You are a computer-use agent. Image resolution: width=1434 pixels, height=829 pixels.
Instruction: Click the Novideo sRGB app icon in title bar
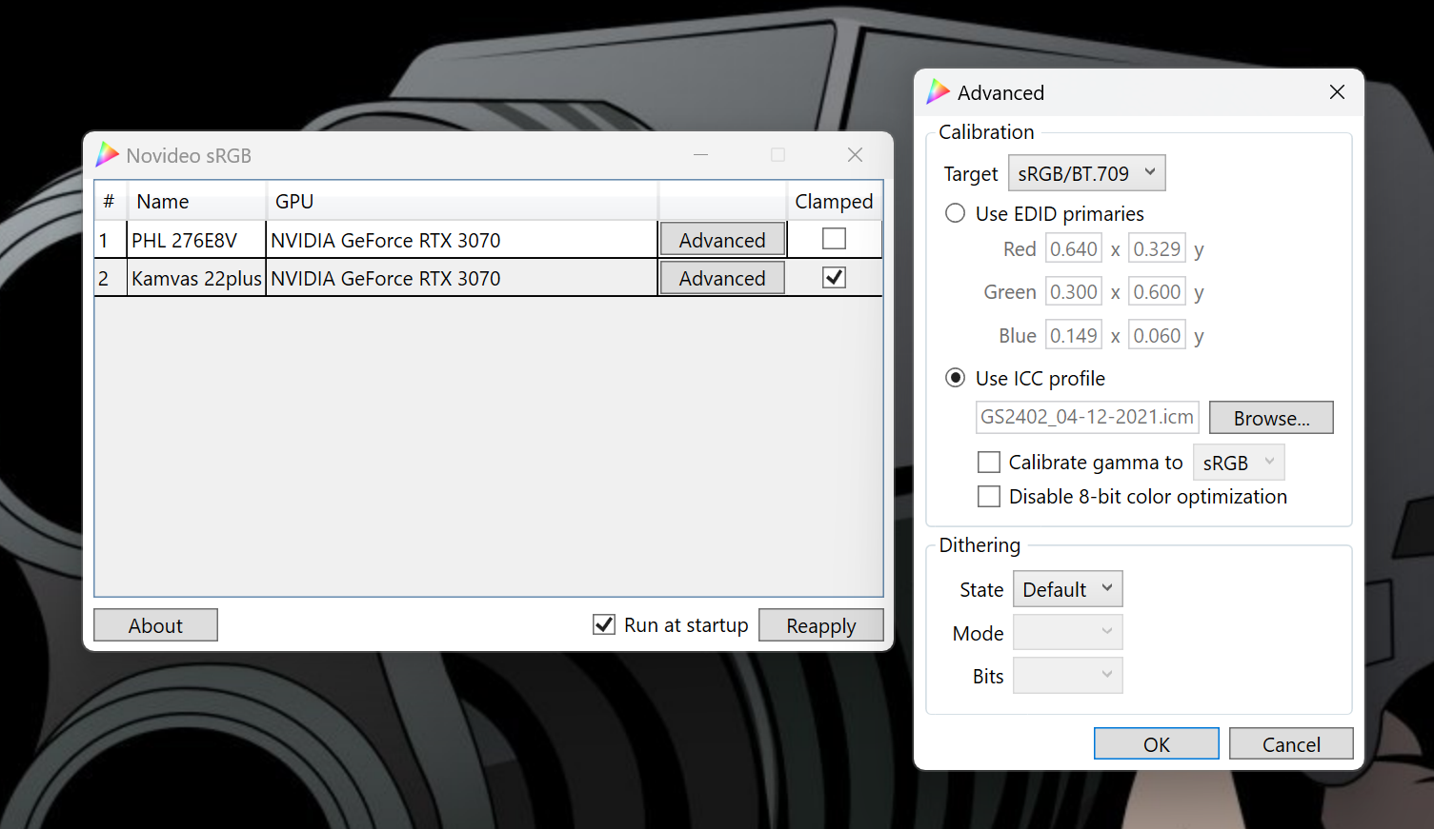[x=108, y=155]
